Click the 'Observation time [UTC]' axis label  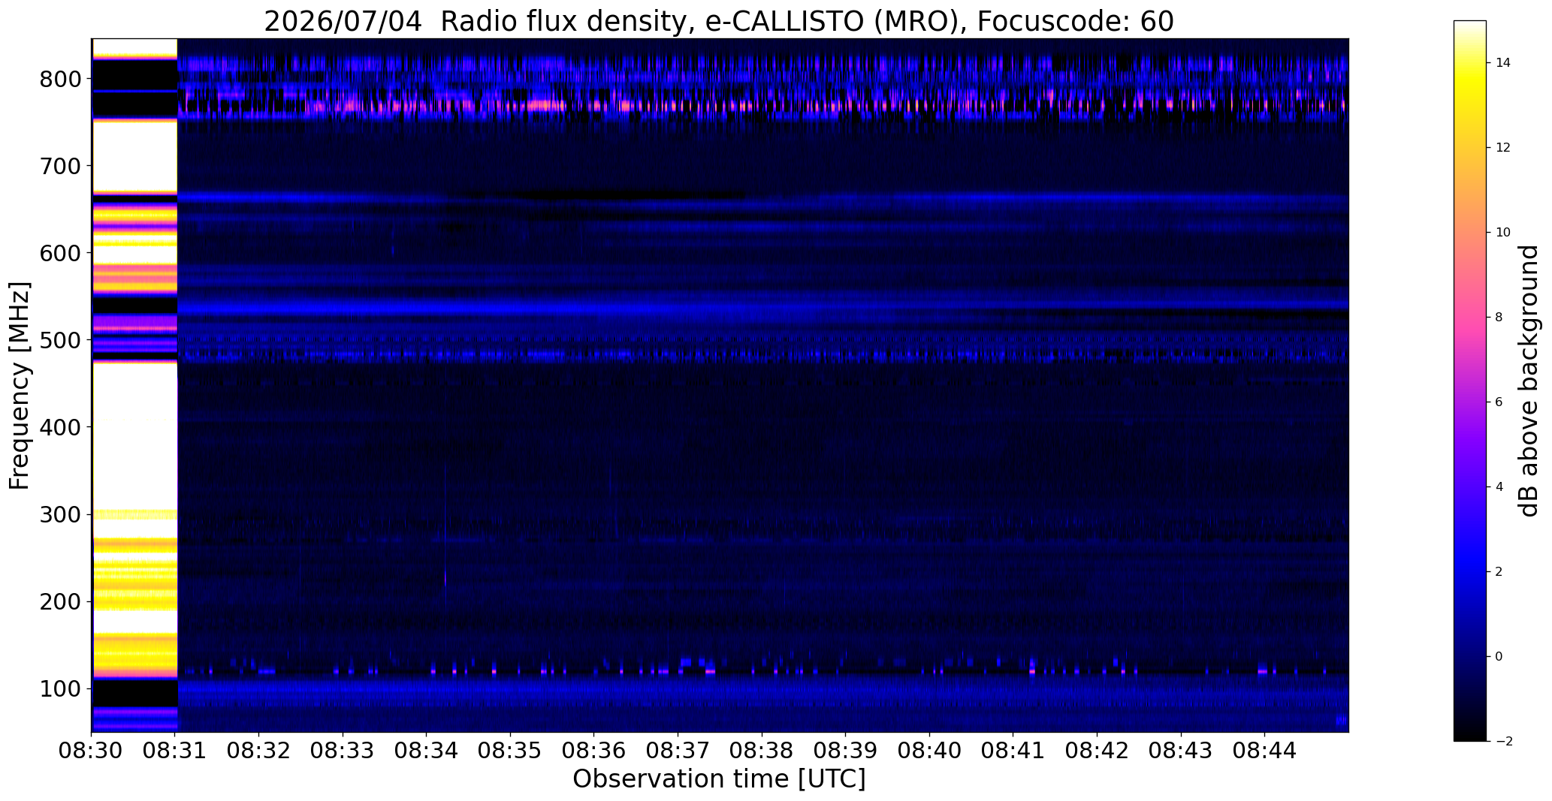[719, 778]
